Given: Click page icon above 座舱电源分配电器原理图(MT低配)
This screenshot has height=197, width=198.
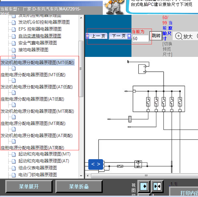Looking at the screenshot, I should (x=14, y=68).
